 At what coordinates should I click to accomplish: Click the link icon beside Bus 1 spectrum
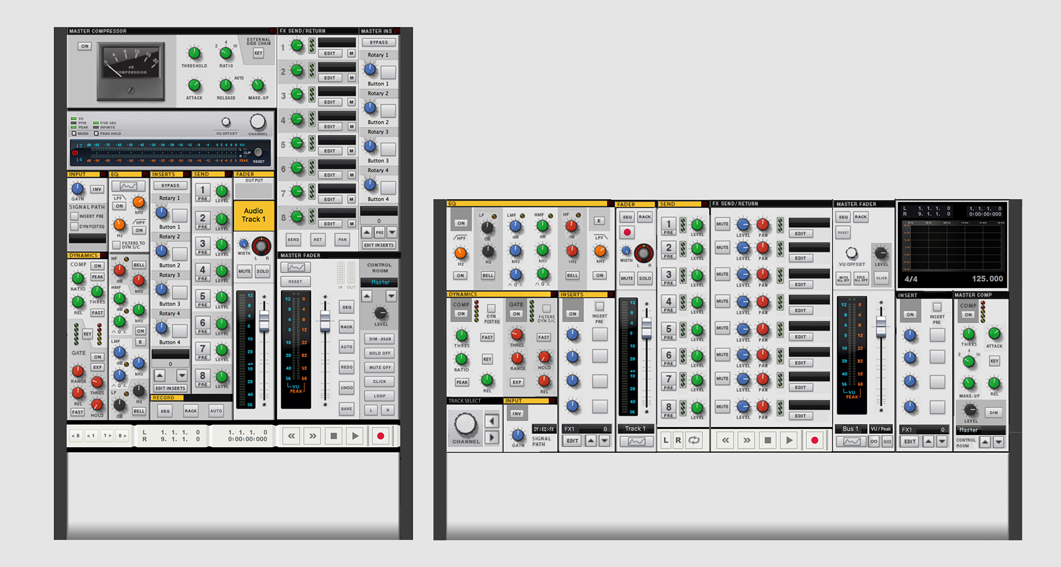pos(874,441)
